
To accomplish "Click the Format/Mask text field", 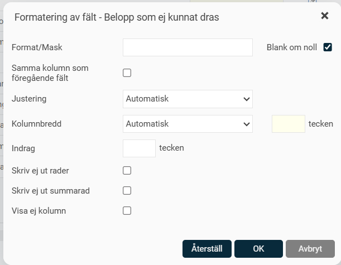I will (188, 47).
